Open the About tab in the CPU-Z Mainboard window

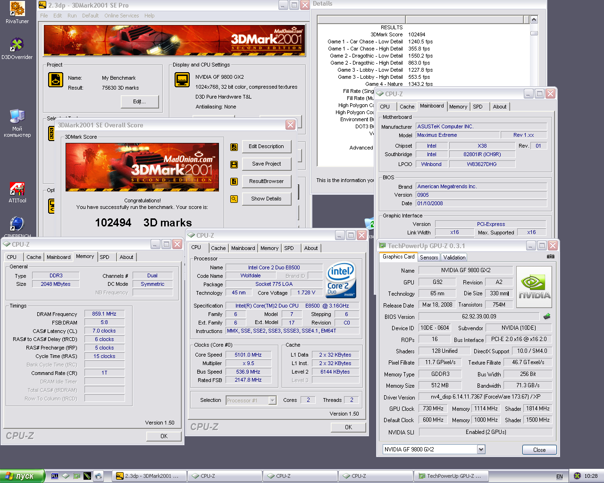[x=500, y=107]
